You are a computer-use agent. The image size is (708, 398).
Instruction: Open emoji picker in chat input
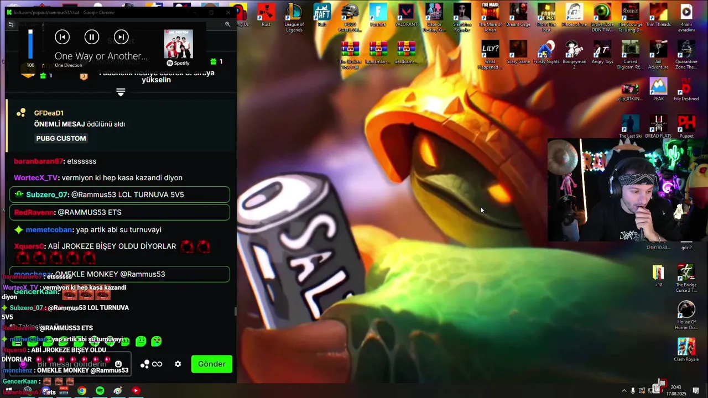coord(118,364)
